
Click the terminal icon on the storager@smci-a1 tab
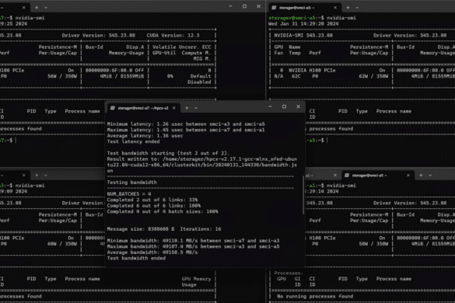(x=347, y=176)
